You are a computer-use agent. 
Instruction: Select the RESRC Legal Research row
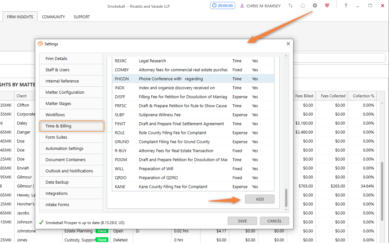193,61
